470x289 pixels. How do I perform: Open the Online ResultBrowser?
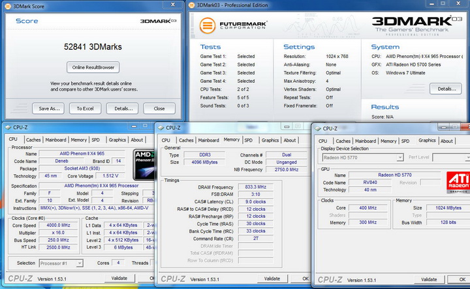pos(93,67)
